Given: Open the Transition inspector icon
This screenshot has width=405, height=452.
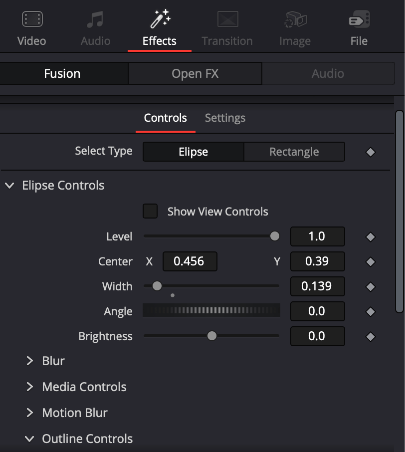Looking at the screenshot, I should tap(228, 19).
